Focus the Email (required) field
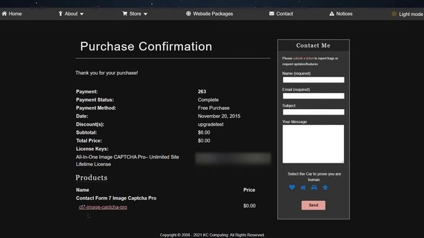This screenshot has height=238, width=424. (x=313, y=96)
